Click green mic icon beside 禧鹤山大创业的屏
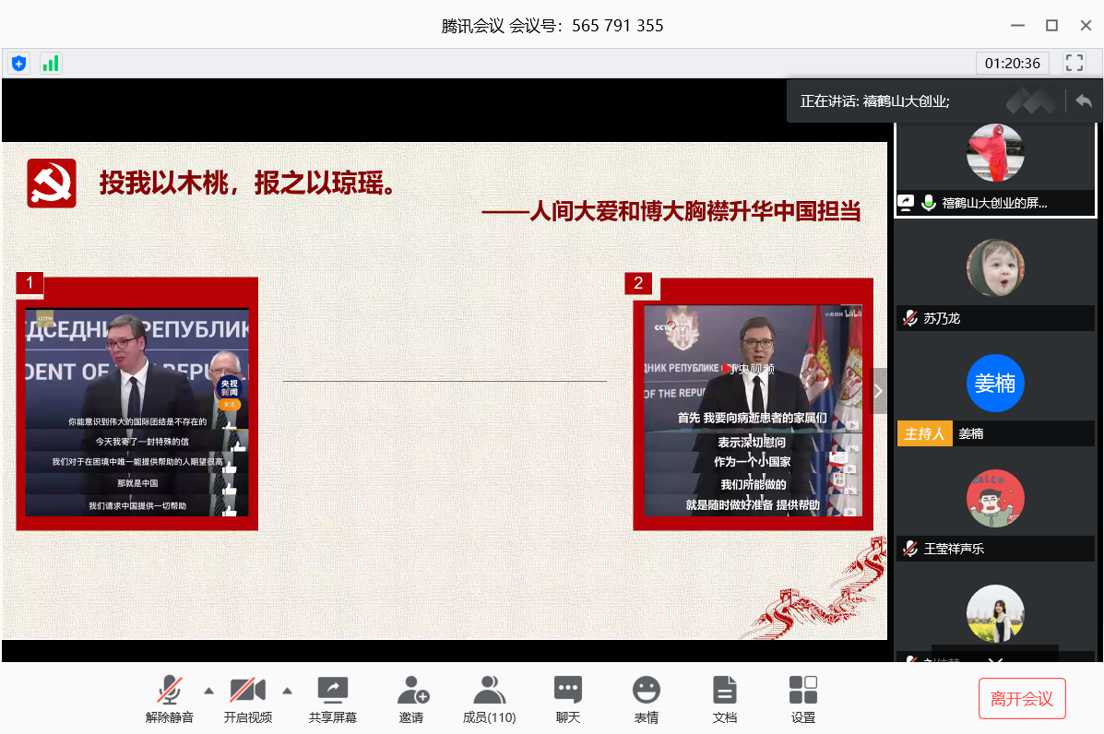The height and width of the screenshot is (734, 1104). pos(929,203)
